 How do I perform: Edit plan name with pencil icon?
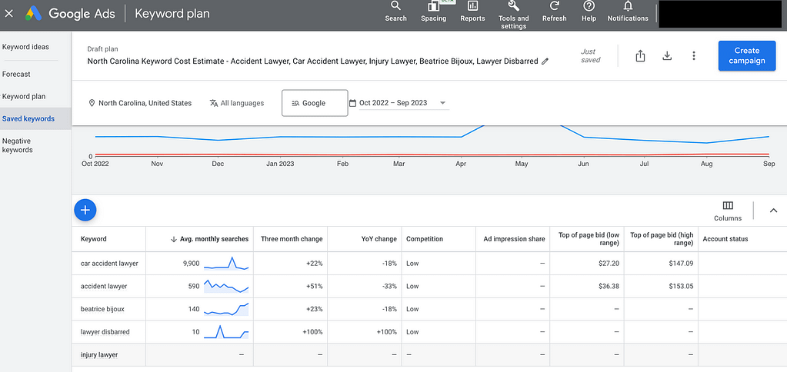click(x=545, y=61)
